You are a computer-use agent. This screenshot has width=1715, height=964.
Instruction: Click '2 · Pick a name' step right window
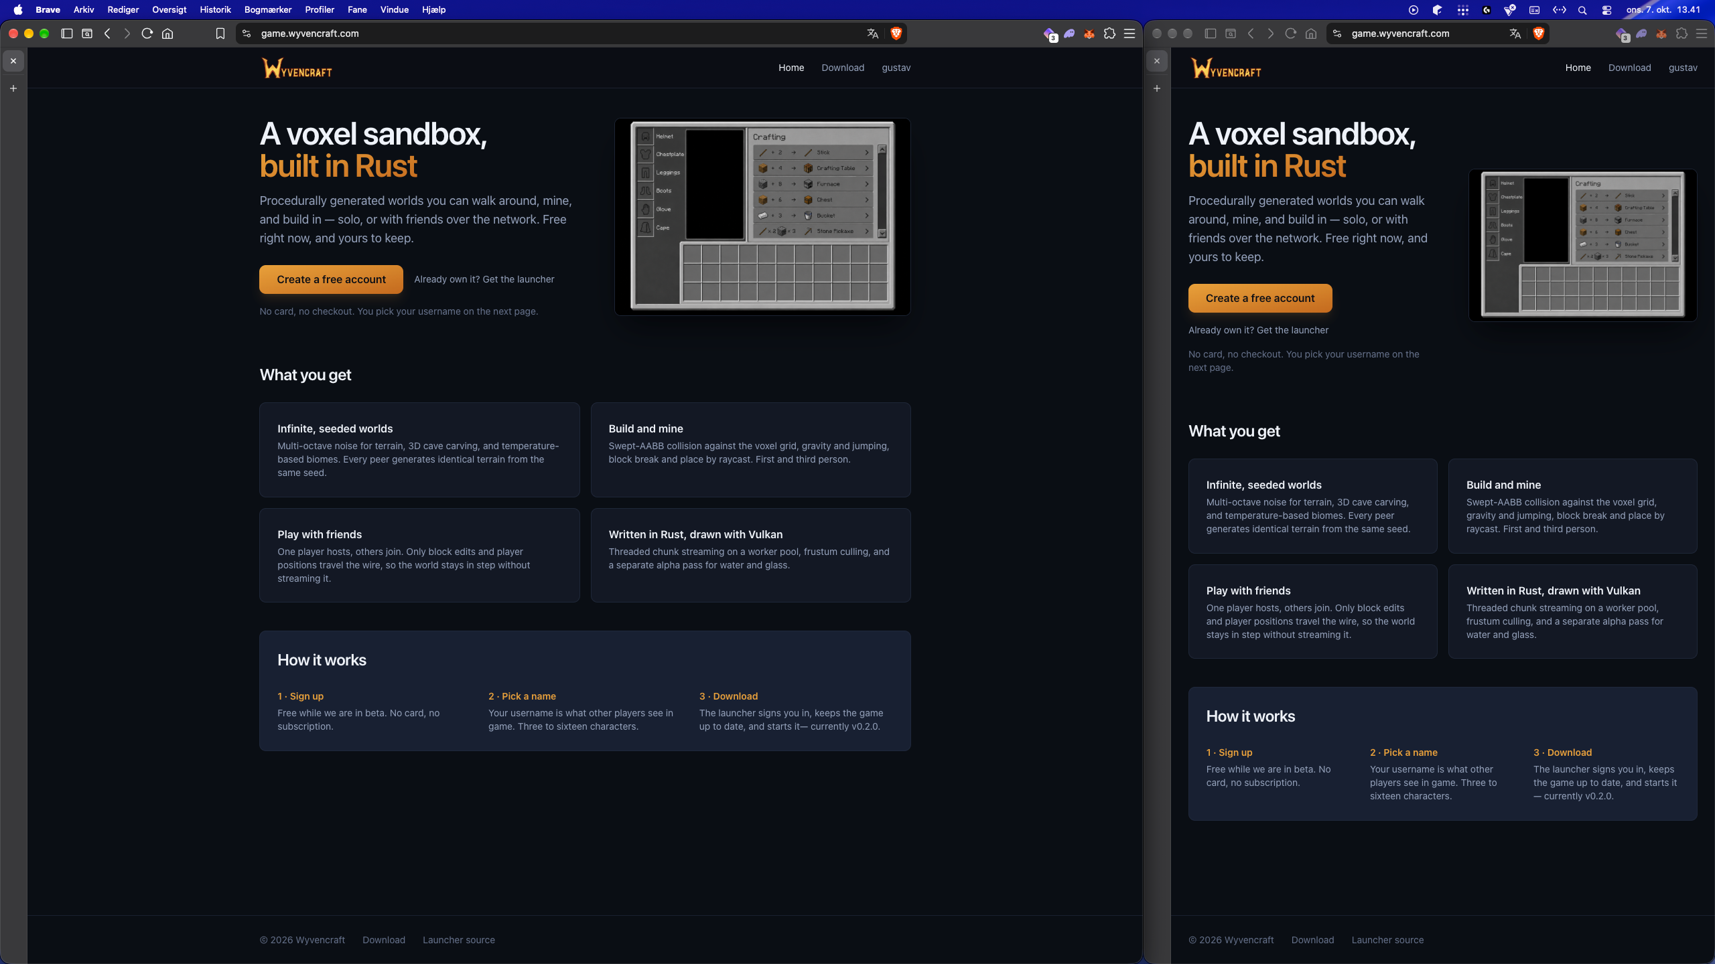pos(1403,752)
